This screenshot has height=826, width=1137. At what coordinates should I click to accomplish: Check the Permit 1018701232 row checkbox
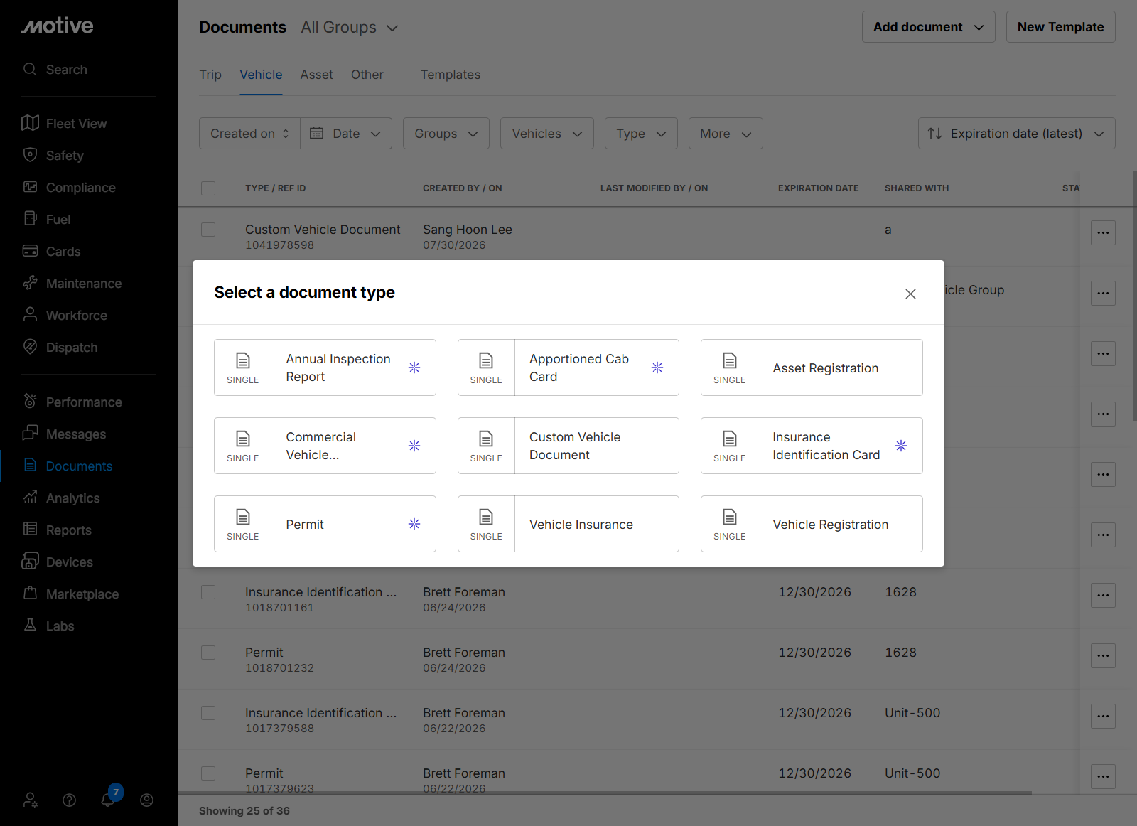208,653
